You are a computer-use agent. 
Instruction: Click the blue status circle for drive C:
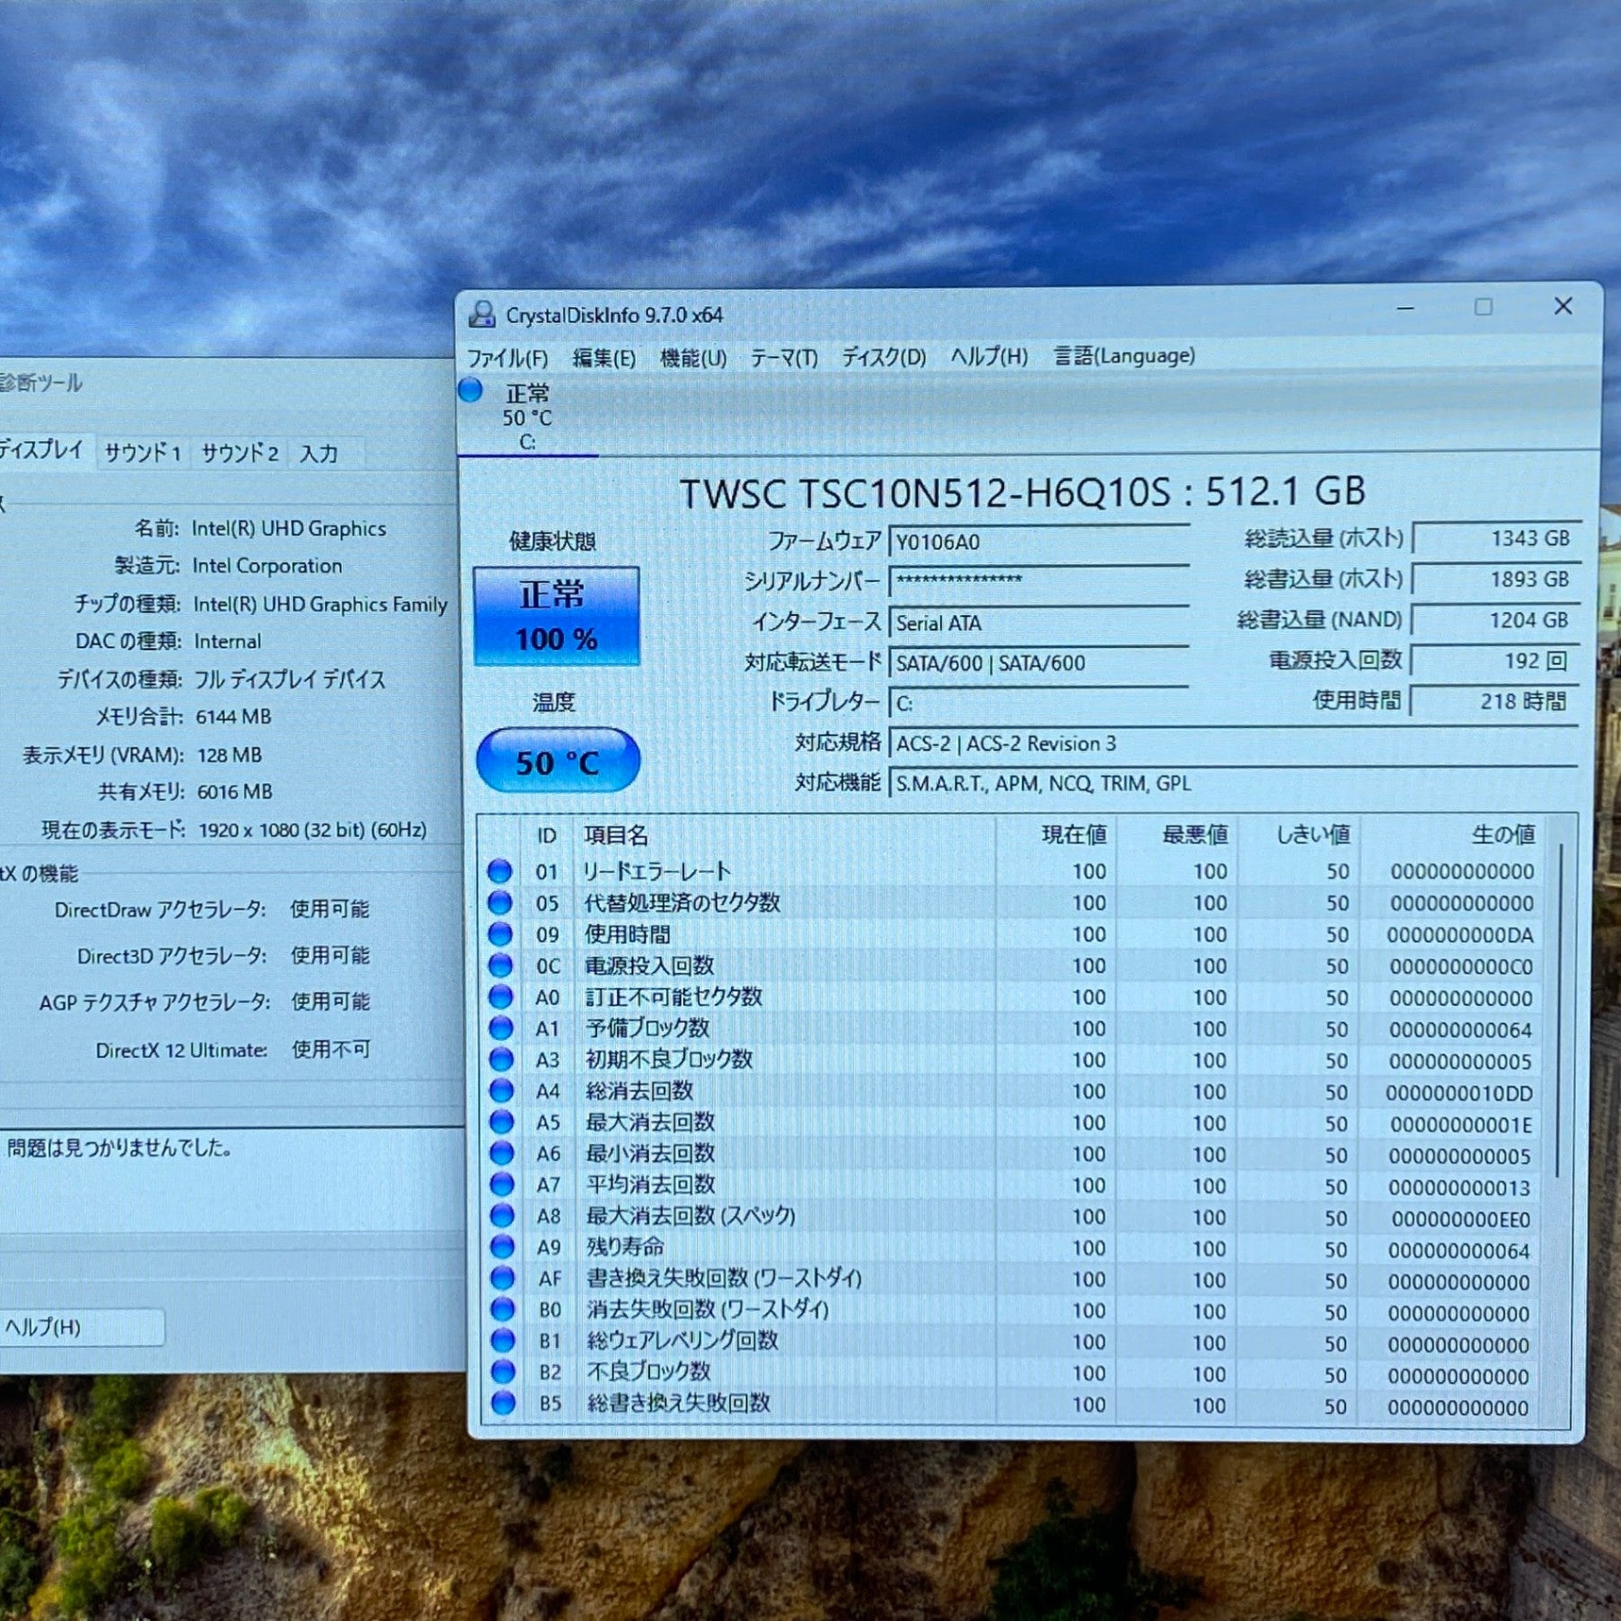pos(470,391)
